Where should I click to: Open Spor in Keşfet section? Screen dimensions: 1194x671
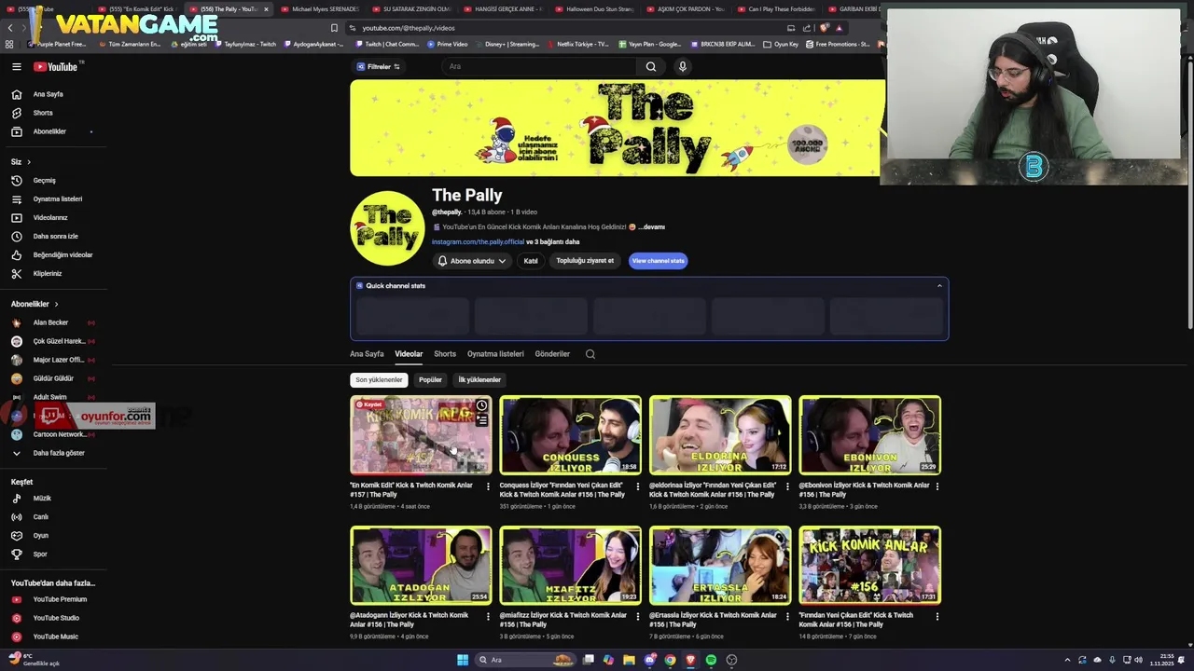click(40, 555)
